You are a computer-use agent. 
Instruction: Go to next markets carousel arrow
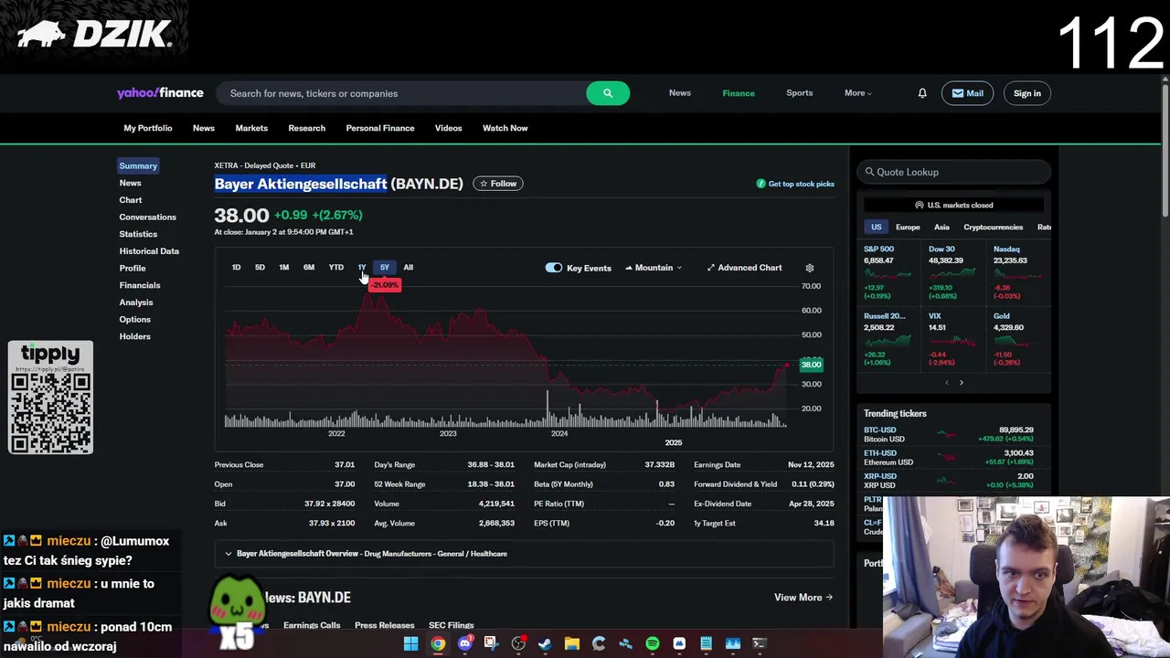pyautogui.click(x=961, y=382)
